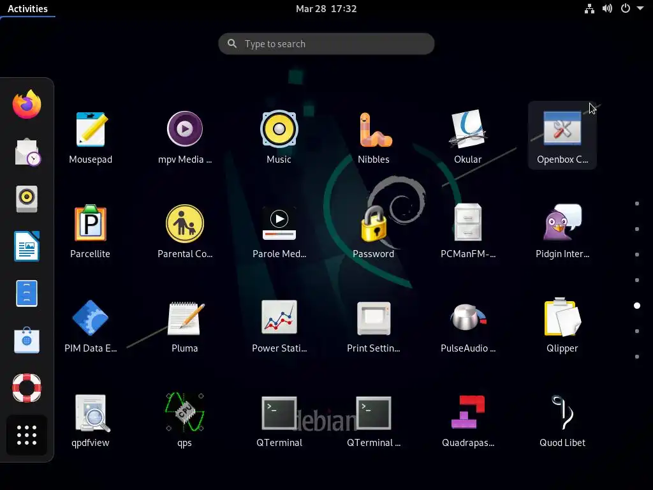Open Power Statistics
The height and width of the screenshot is (490, 653).
[279, 325]
